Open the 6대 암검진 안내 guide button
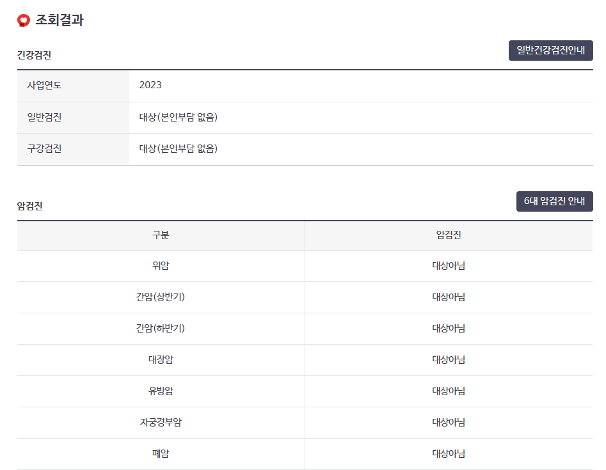606x470 pixels. [x=554, y=200]
